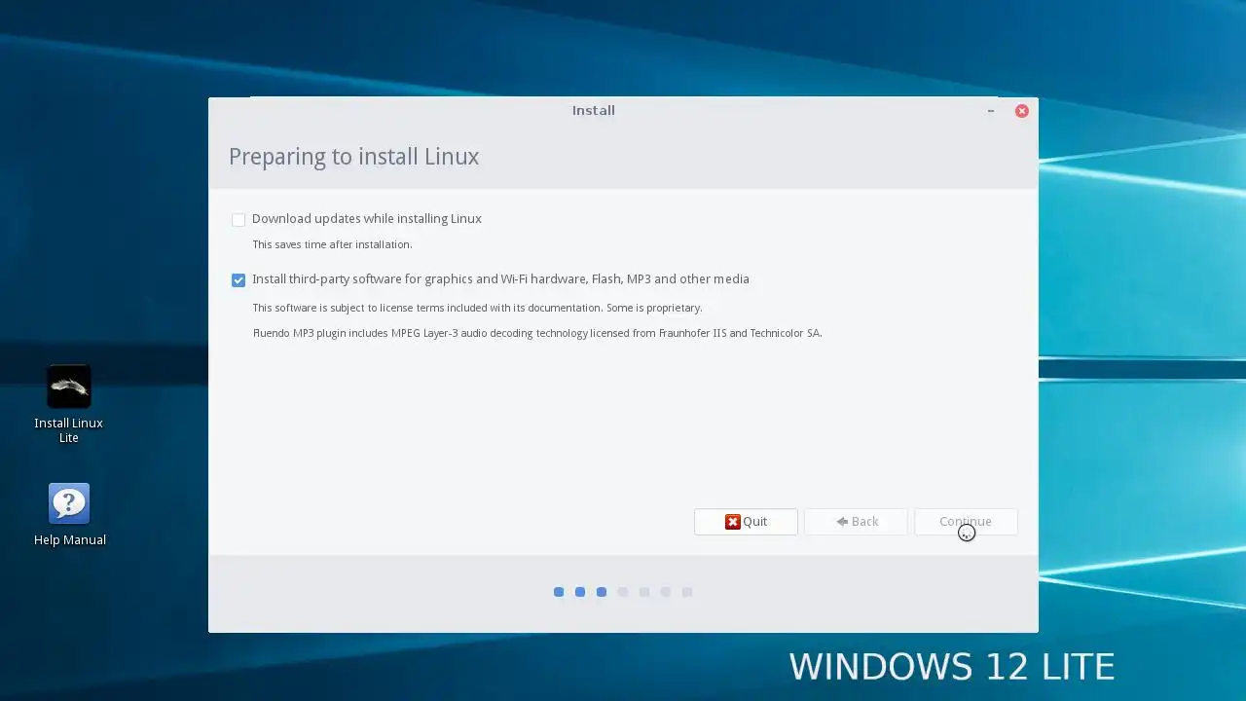Enable Download updates while installing Linux
1246x701 pixels.
click(238, 220)
